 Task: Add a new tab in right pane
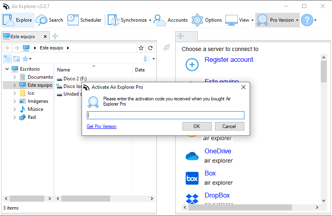(180, 36)
